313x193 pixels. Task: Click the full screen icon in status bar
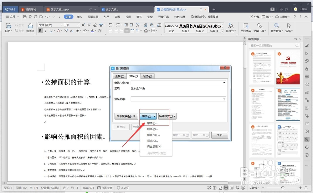(x=209, y=188)
